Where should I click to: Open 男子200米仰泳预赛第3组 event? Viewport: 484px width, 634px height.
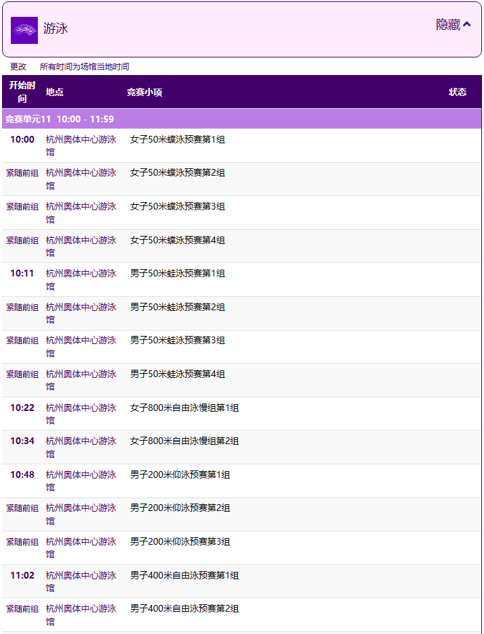[x=180, y=541]
